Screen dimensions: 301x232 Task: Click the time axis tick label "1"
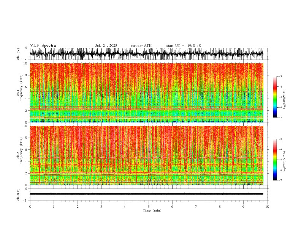point(54,207)
